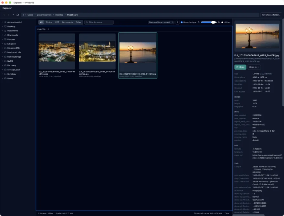The image size is (284, 216).
Task: Click the thumbnail size slider
Action: click(x=209, y=22)
